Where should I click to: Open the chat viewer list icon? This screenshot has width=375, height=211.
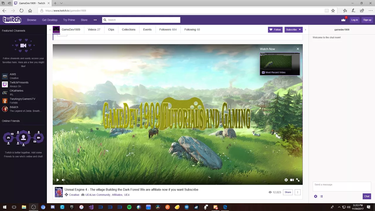321,196
